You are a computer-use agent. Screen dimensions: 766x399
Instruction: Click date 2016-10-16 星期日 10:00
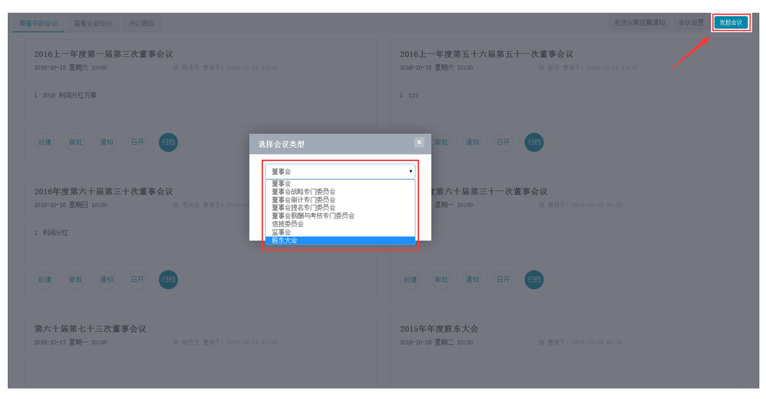[x=70, y=205]
